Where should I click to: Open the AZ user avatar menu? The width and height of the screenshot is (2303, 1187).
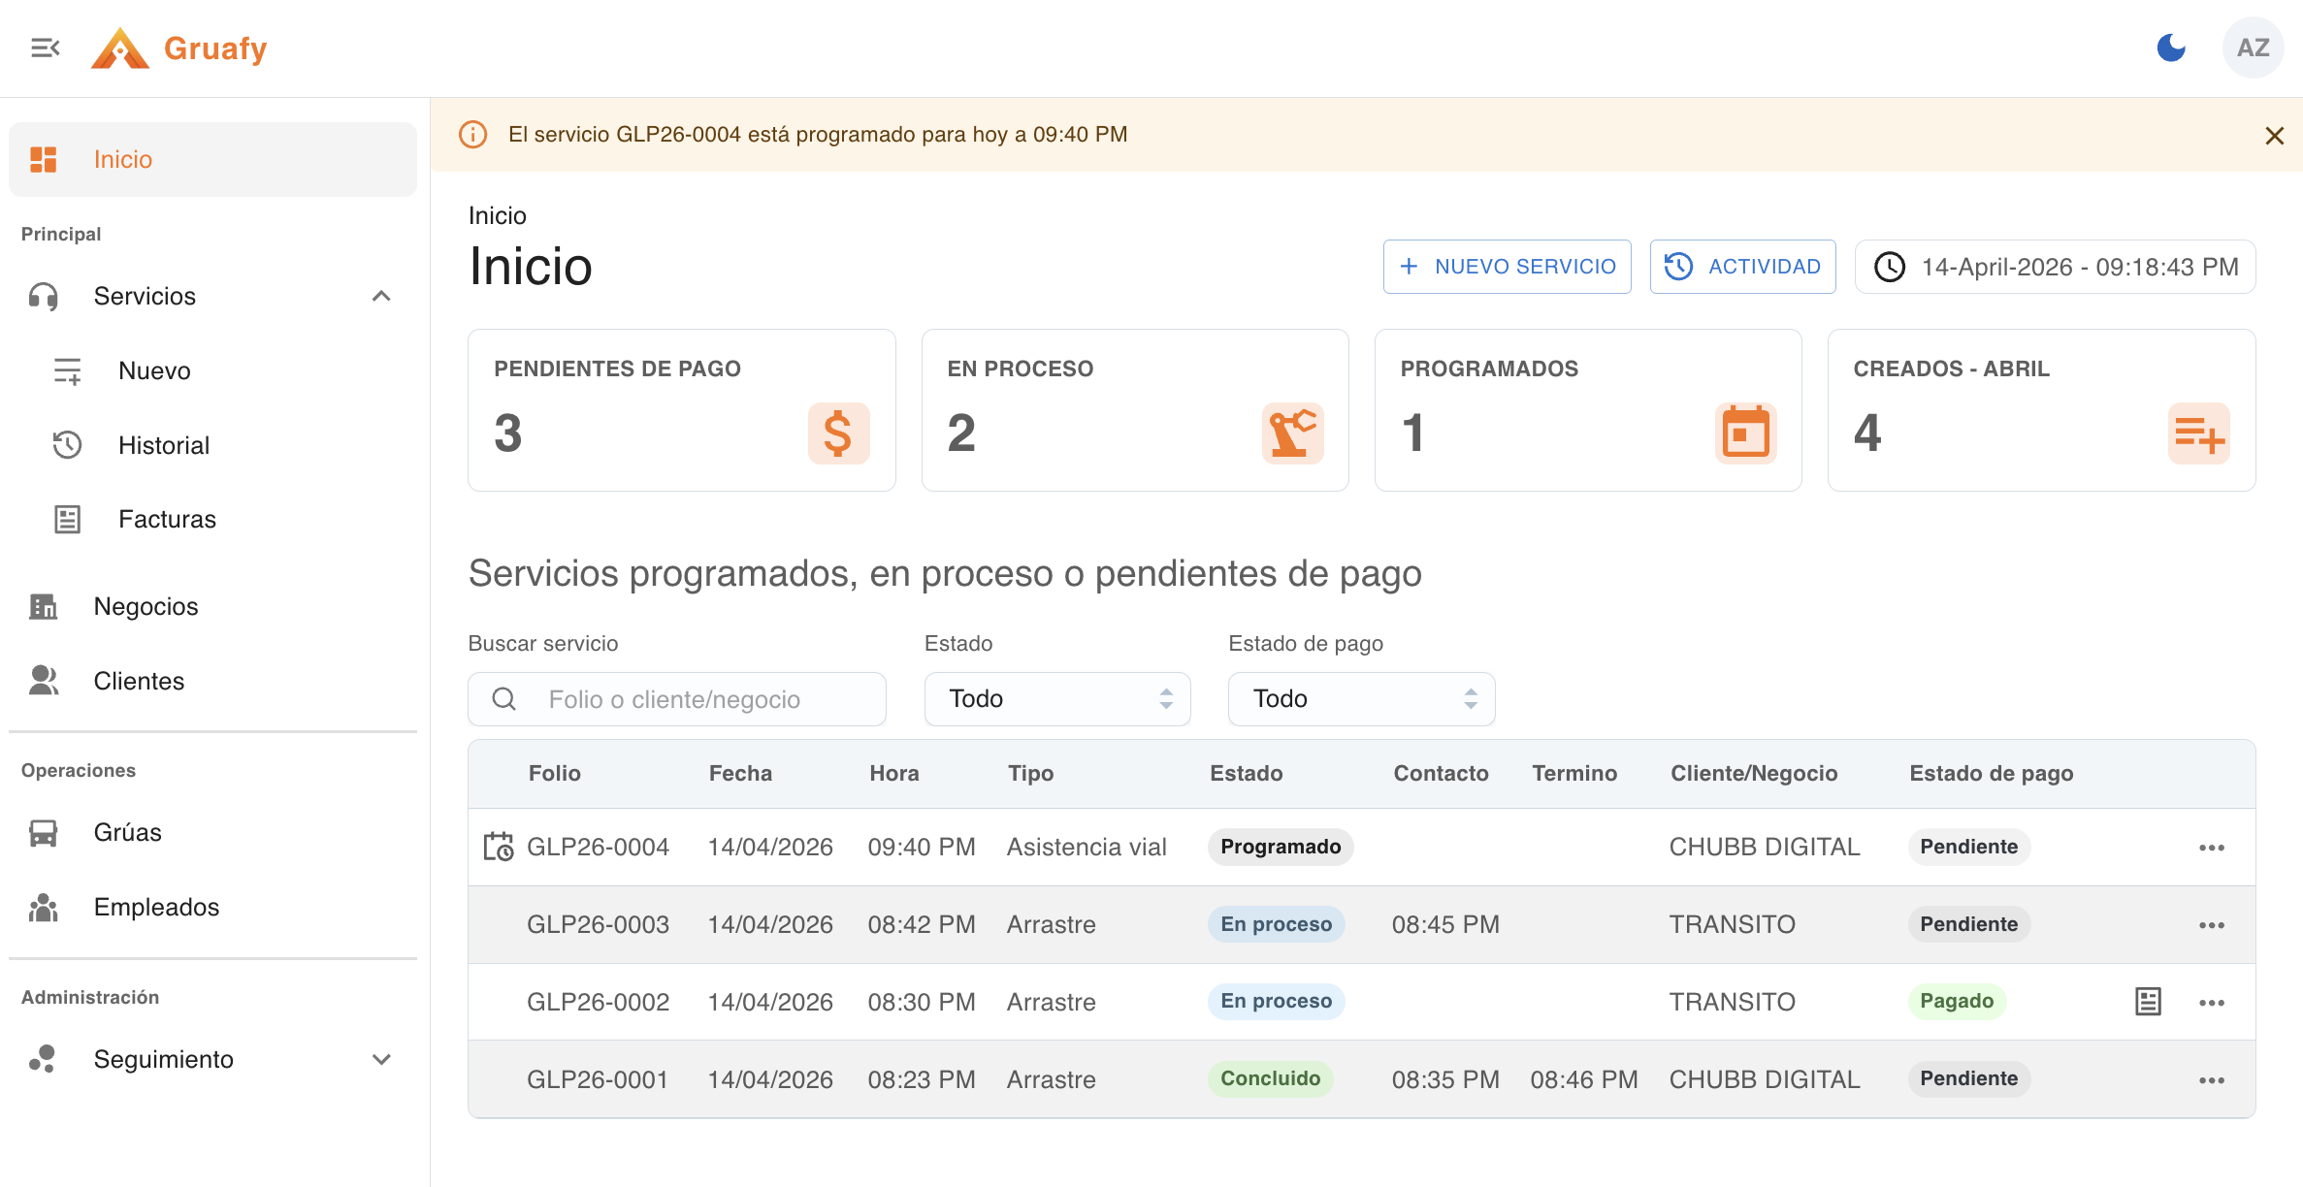tap(2253, 48)
